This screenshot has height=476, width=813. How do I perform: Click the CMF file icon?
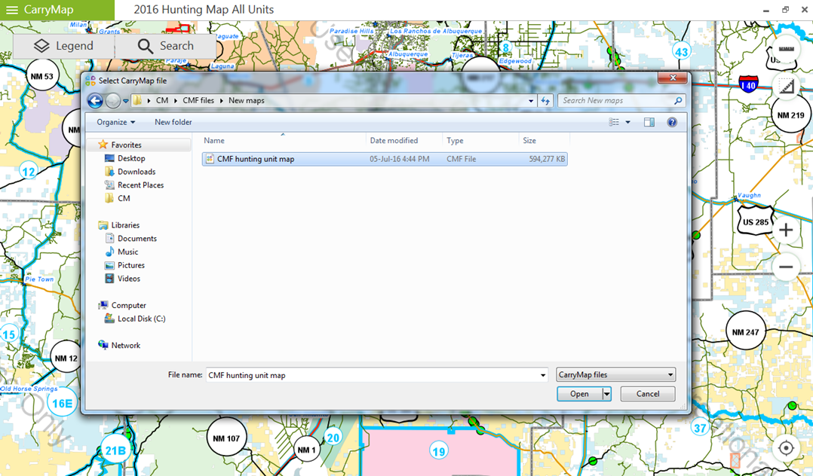click(210, 159)
